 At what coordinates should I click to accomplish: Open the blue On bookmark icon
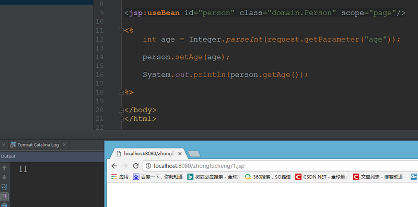click(414, 177)
